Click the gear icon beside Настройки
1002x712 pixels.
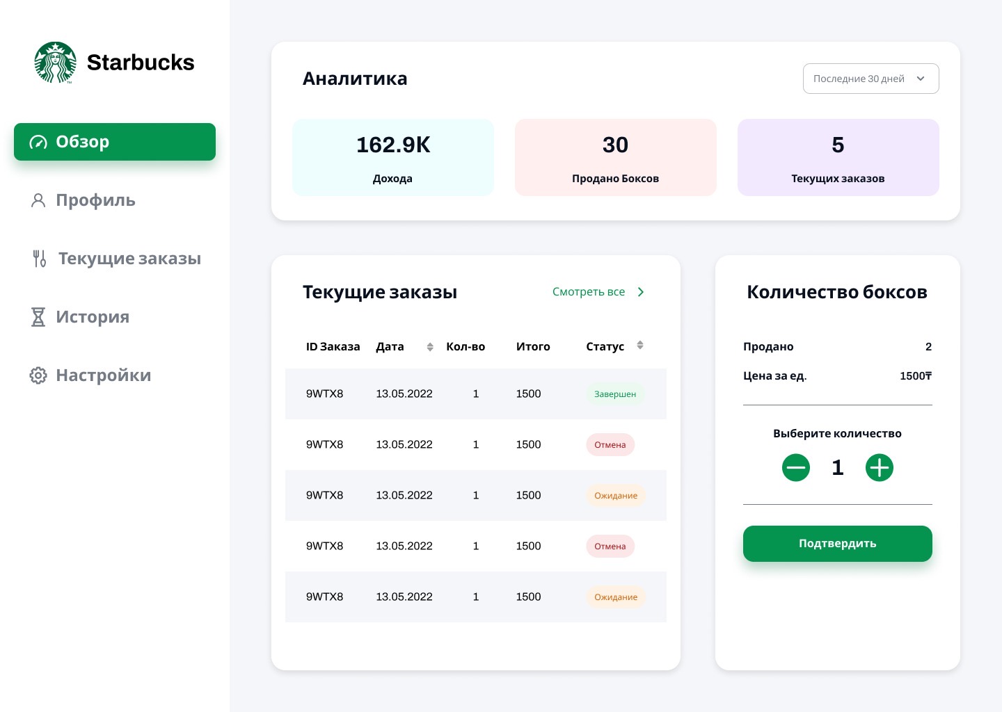[x=38, y=375]
